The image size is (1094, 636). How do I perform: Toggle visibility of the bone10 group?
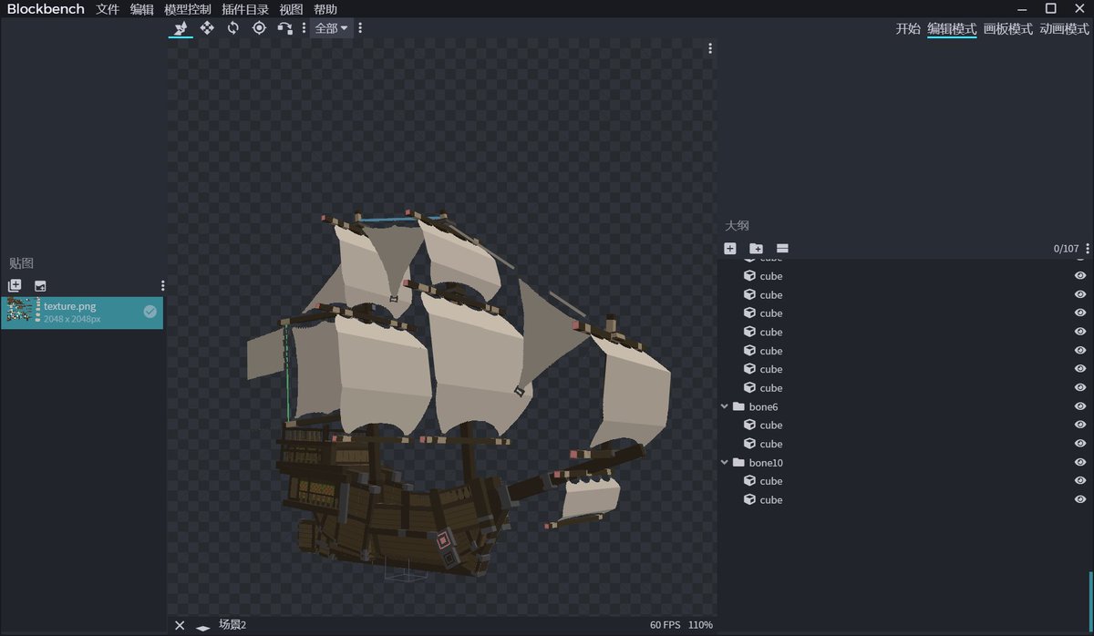1079,462
